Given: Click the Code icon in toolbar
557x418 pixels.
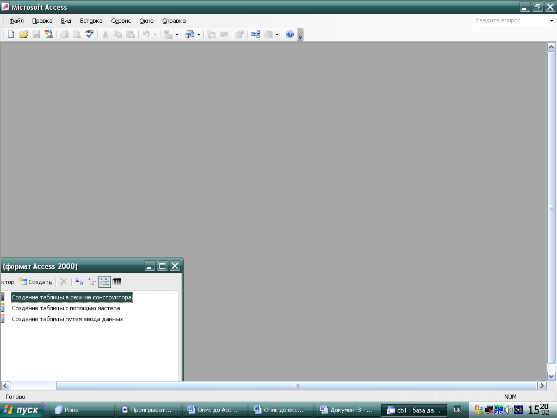Looking at the screenshot, I should tap(212, 34).
